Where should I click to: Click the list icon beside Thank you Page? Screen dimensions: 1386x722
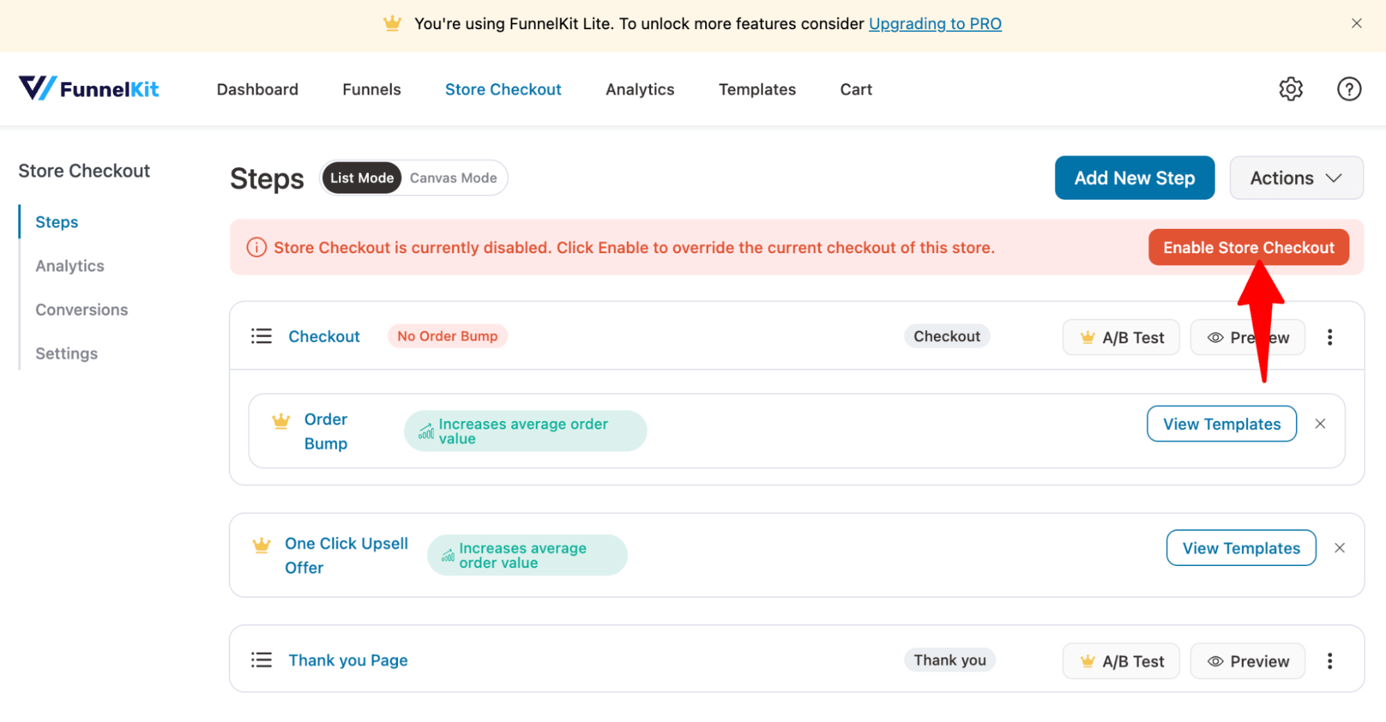point(261,660)
